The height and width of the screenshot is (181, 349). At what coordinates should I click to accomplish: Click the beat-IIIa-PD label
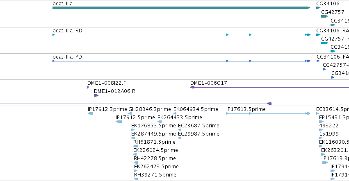(67, 57)
